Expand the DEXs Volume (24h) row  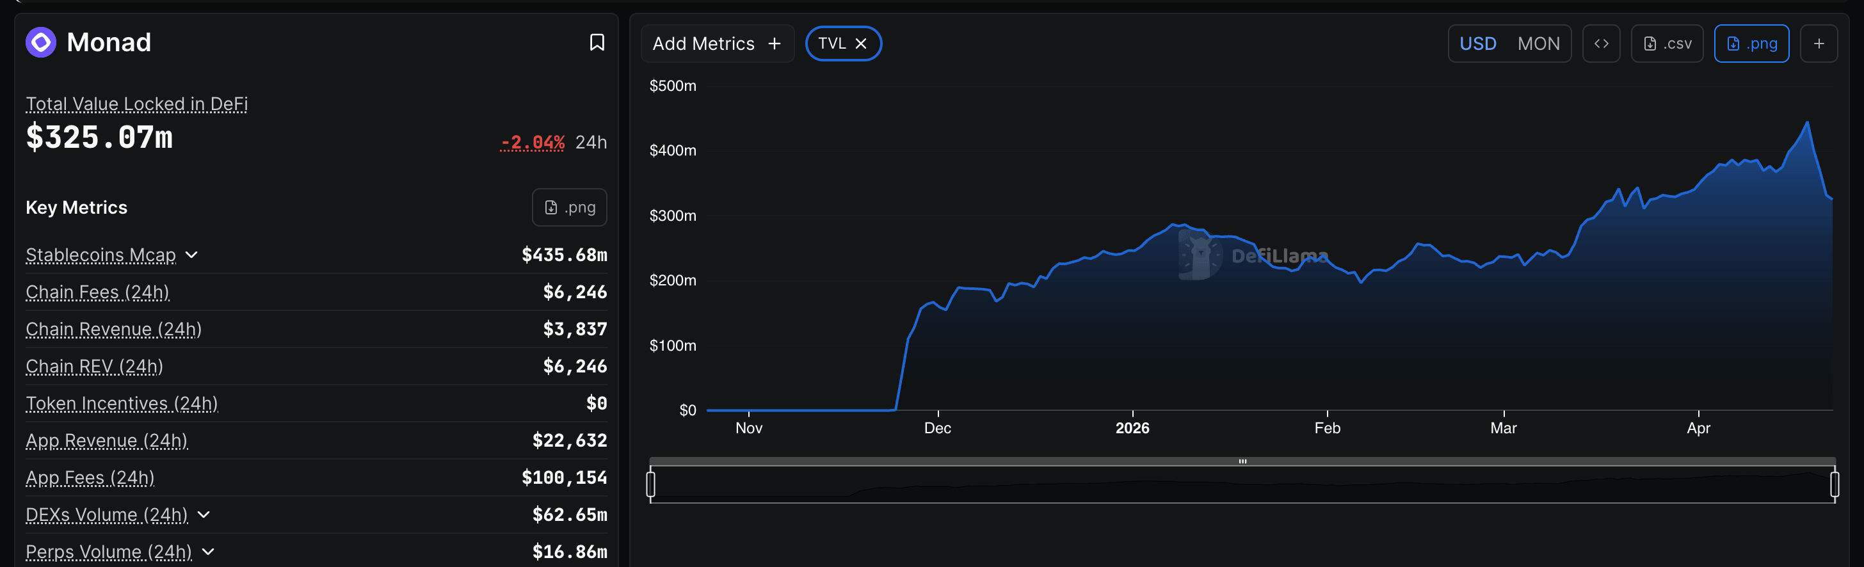click(x=204, y=515)
